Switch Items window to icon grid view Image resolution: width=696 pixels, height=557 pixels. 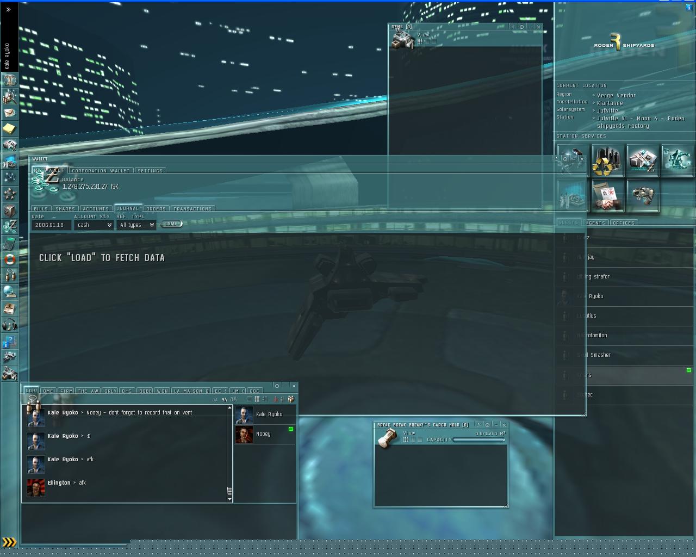tap(420, 41)
